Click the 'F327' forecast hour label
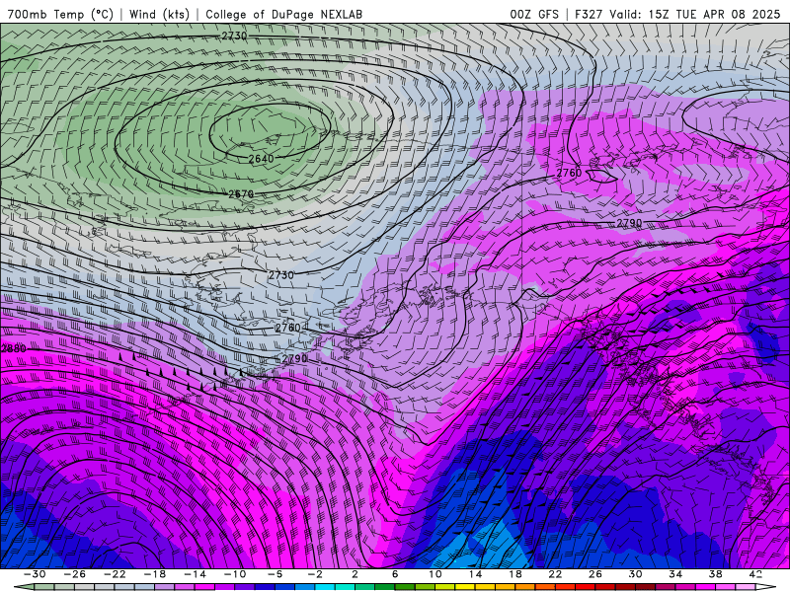Viewport: 790px width, 592px height. (588, 15)
